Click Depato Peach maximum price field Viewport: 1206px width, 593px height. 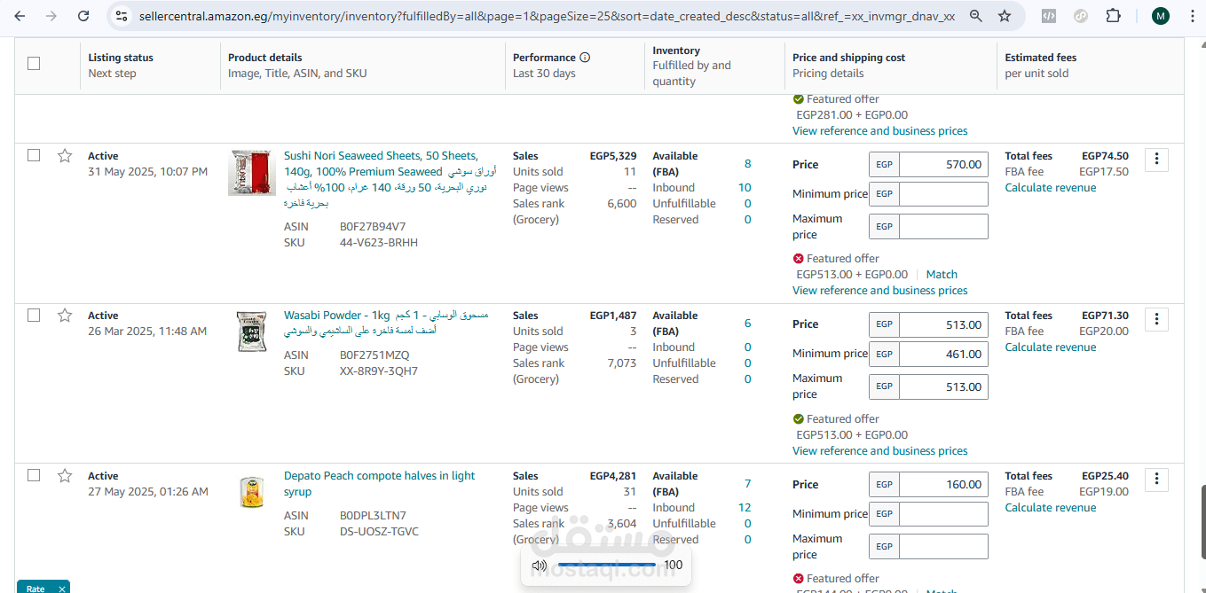(943, 546)
